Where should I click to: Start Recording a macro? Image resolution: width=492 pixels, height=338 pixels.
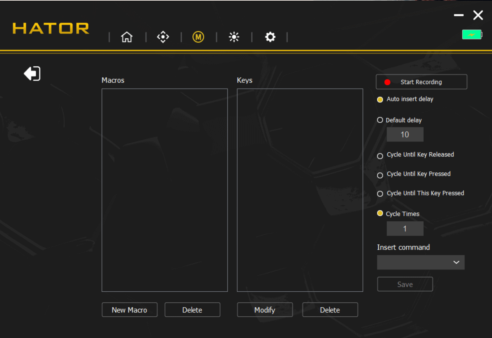(x=421, y=82)
